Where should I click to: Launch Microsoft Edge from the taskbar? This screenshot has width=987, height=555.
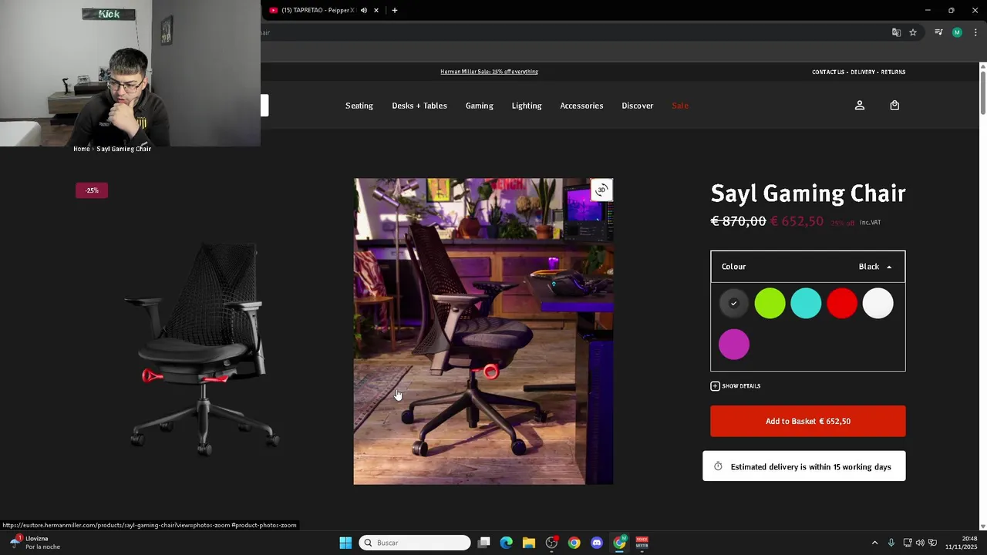tap(507, 543)
